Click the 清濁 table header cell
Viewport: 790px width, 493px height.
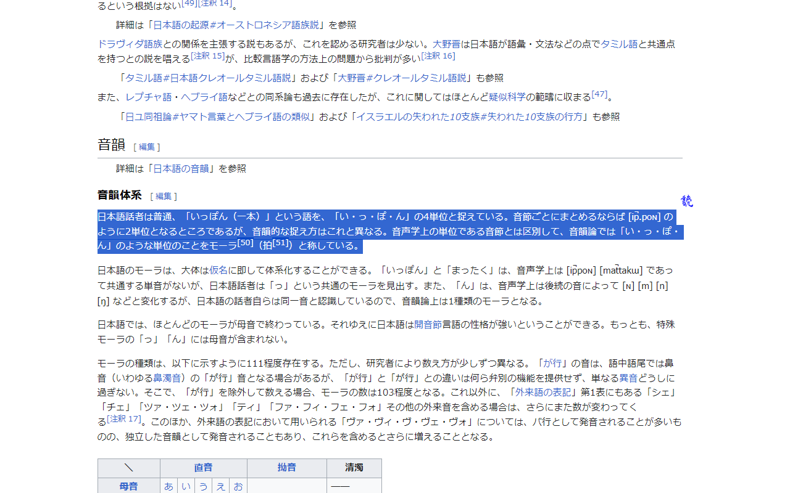354,468
